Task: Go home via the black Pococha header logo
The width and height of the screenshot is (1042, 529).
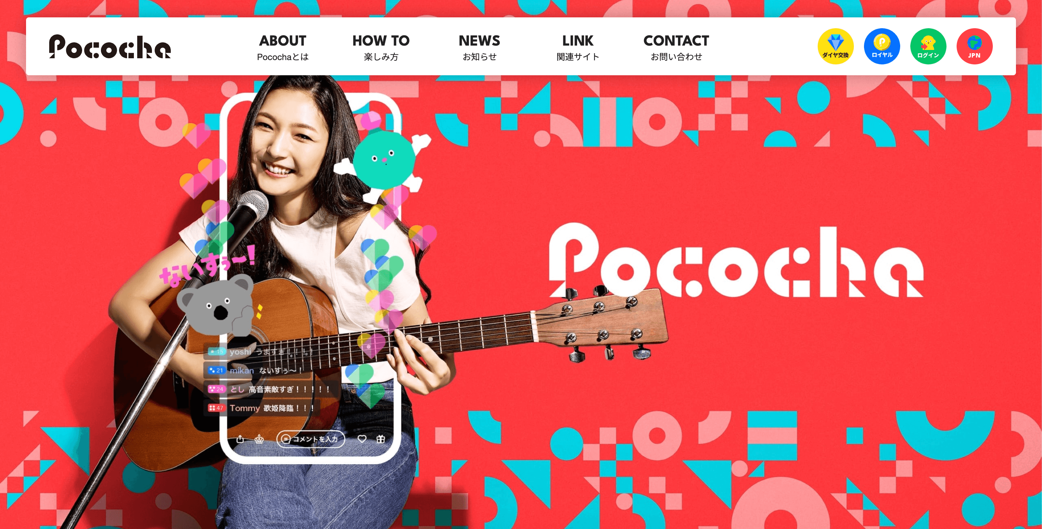Action: coord(110,47)
